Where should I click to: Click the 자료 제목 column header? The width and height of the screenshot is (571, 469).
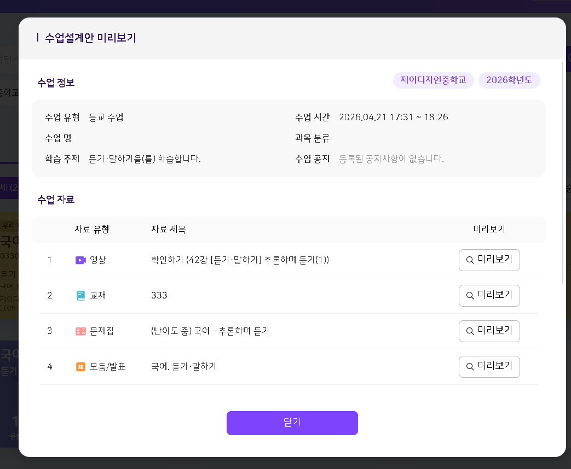tap(169, 230)
